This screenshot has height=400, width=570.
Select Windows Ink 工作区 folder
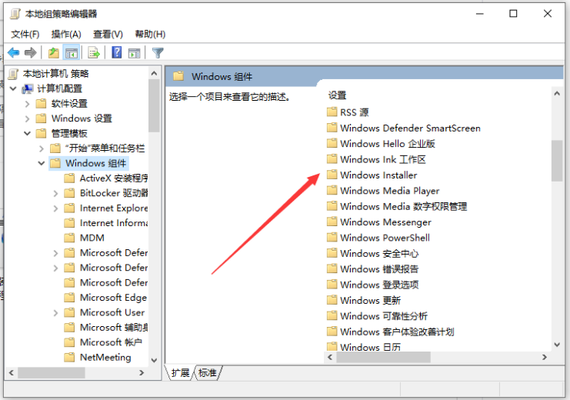click(376, 159)
